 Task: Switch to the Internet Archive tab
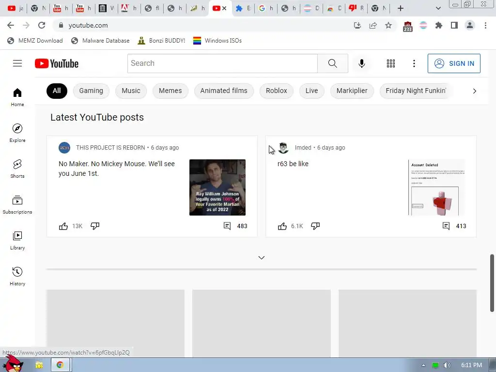pos(107,8)
